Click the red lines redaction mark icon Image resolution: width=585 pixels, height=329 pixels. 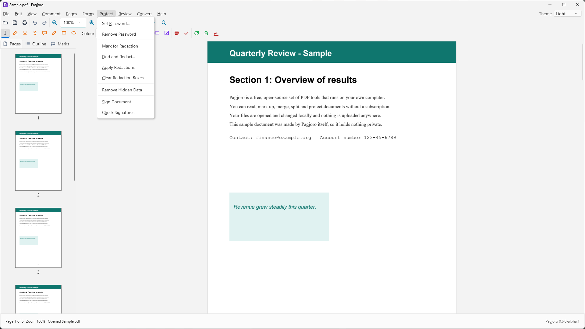[177, 33]
